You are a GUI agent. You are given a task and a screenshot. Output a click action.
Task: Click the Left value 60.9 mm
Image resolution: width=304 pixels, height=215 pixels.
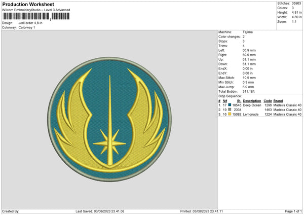249,50
